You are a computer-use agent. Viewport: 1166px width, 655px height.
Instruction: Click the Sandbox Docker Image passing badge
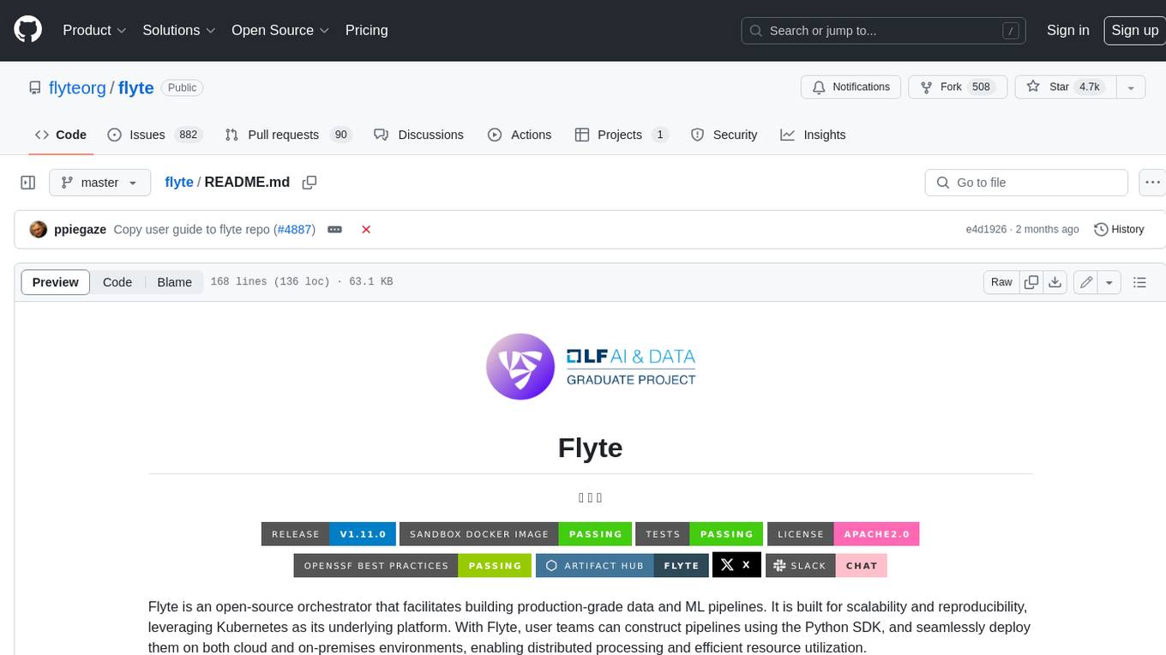(516, 534)
